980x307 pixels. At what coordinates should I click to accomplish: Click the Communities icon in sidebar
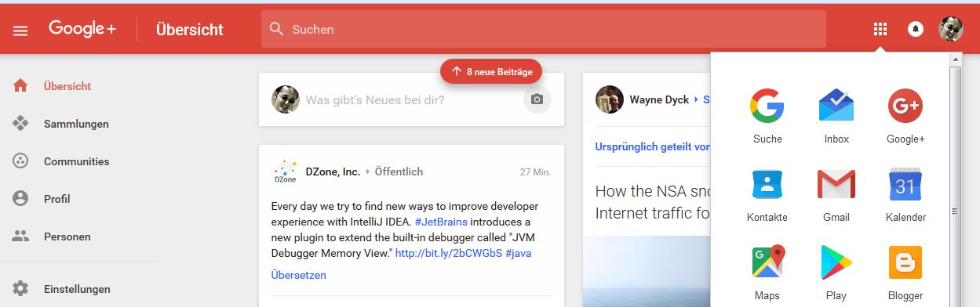(20, 161)
